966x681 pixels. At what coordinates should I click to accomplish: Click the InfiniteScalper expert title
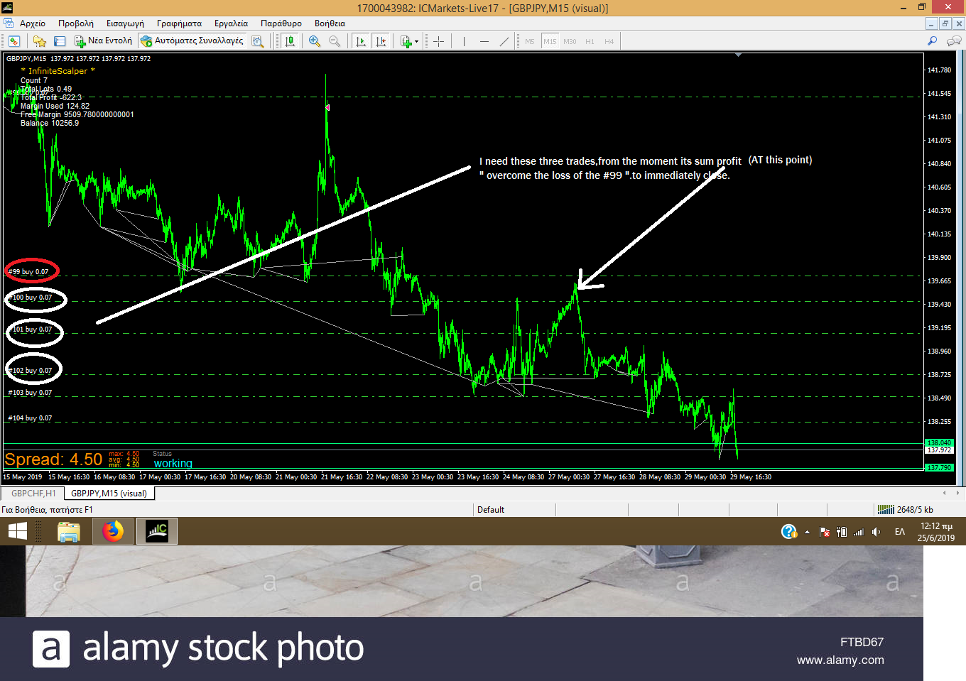coord(58,71)
